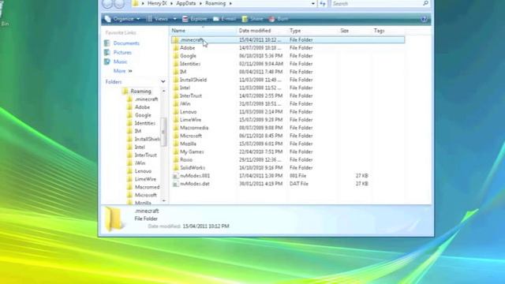Image resolution: width=505 pixels, height=284 pixels.
Task: Select the SolidWorks folder icon in file list
Action: tap(175, 168)
